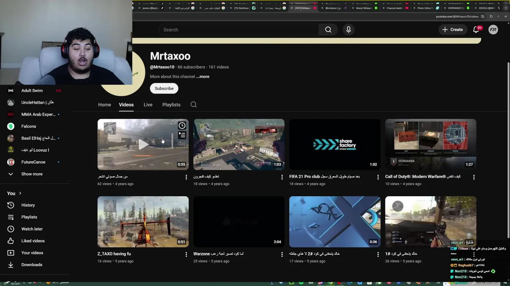Image resolution: width=510 pixels, height=286 pixels.
Task: Open the notifications bell
Action: (476, 30)
